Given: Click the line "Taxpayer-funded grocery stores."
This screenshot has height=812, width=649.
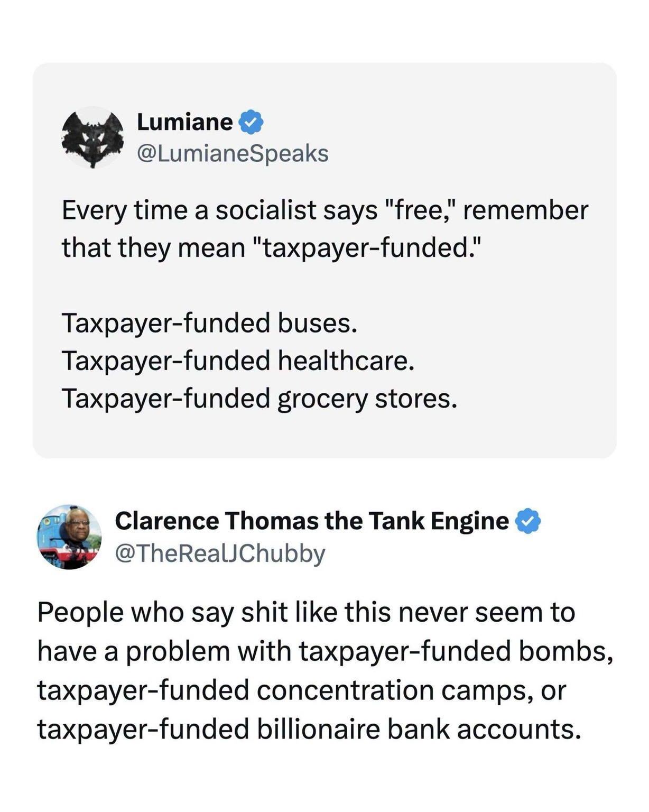Looking at the screenshot, I should pos(259,399).
